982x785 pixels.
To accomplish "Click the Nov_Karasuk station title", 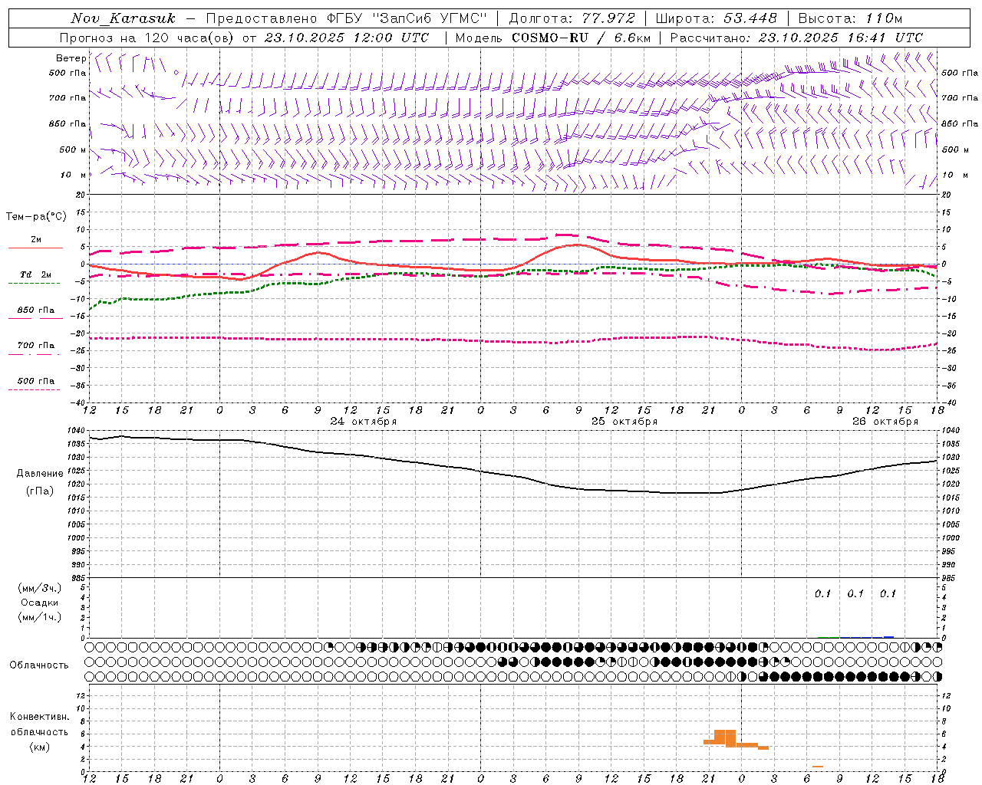I will pyautogui.click(x=123, y=18).
